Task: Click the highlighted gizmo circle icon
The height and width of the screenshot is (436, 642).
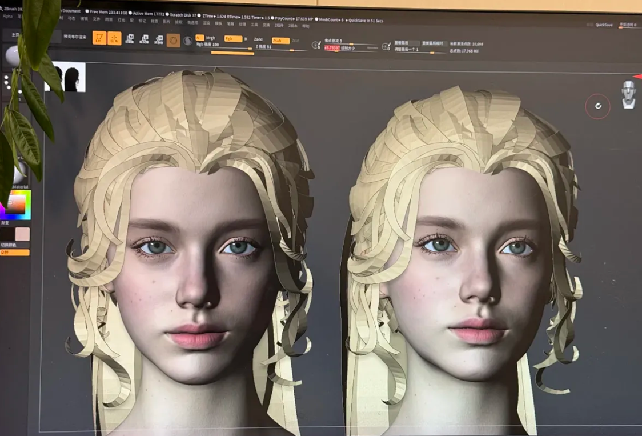Action: point(173,40)
